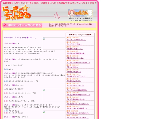Open back number 第13号 (2007.6.30) link
The image size is (158, 119).
click(78, 95)
